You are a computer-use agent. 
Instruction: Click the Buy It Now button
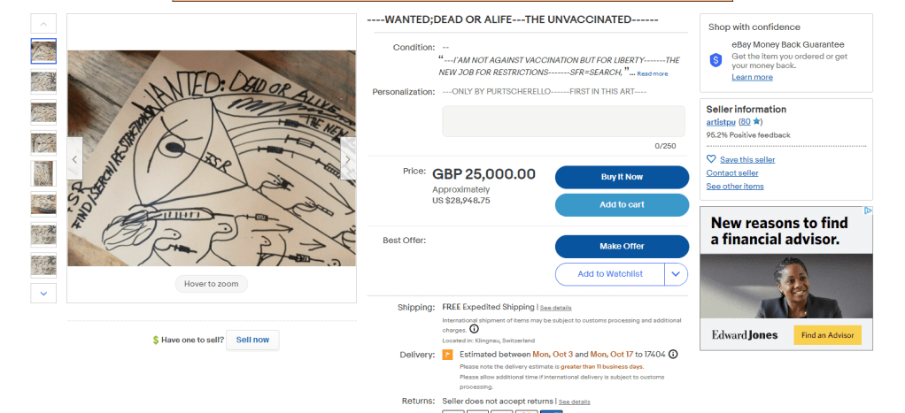[x=622, y=177]
